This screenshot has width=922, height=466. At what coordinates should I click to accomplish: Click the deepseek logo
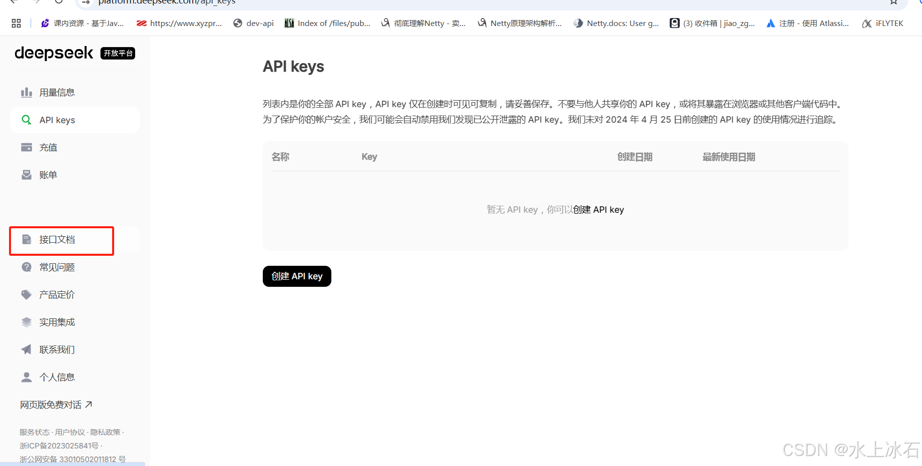pyautogui.click(x=54, y=53)
